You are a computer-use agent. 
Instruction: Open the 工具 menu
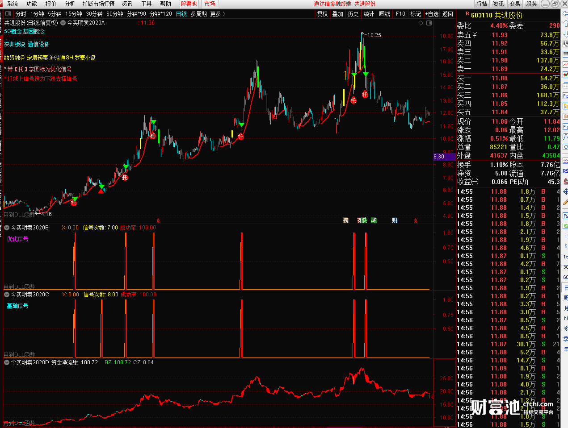point(146,4)
